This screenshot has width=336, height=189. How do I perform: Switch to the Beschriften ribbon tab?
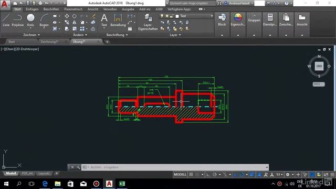51,9
